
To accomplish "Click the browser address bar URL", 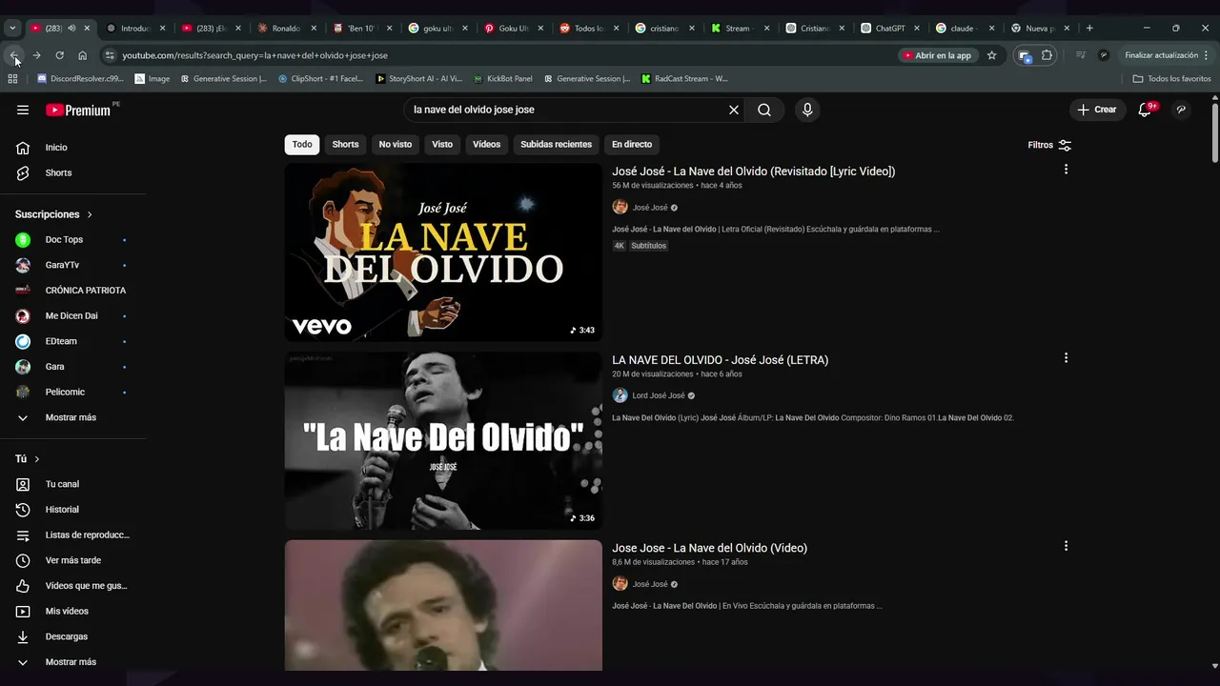I will point(254,55).
